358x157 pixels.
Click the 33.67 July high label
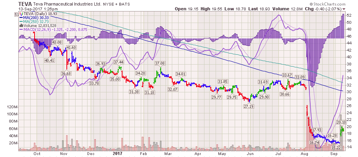[x=288, y=75]
